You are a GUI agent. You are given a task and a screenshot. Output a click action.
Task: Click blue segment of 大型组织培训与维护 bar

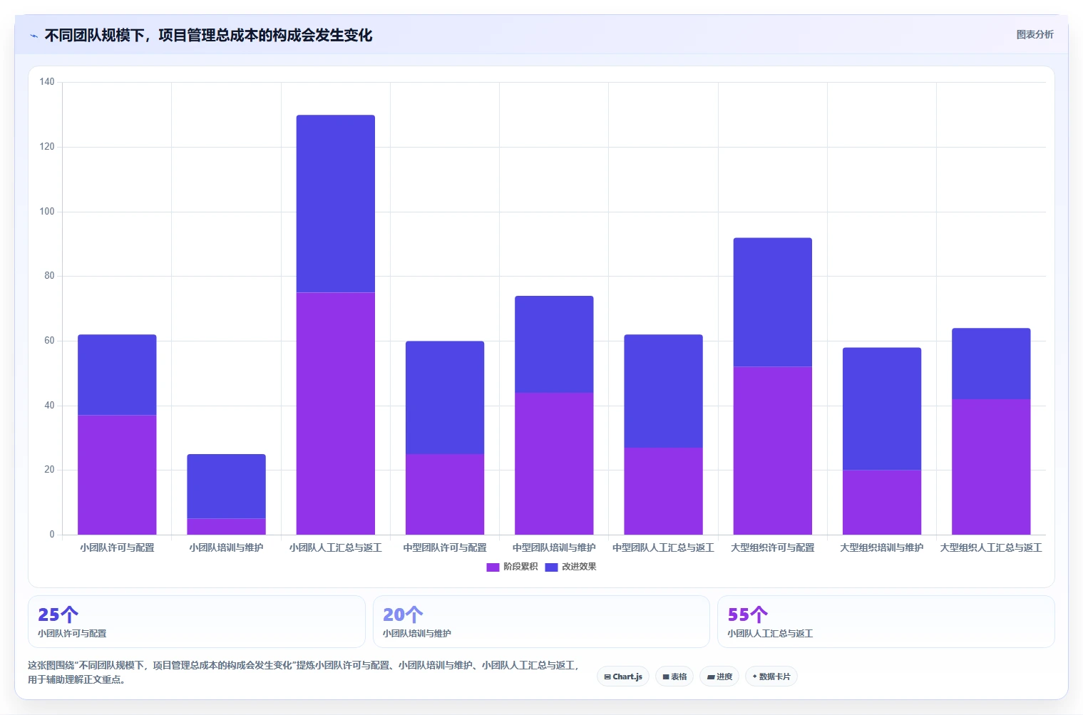coord(882,408)
